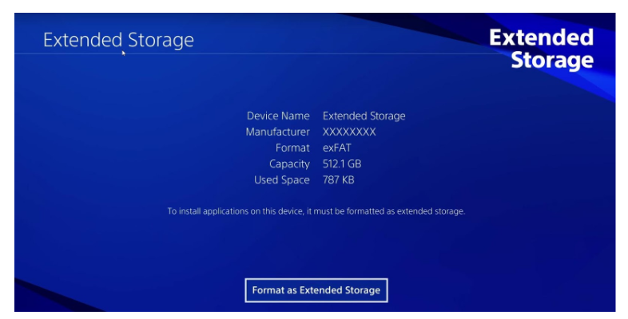Screen dimensions: 628x319
Task: Select the Extended Storage page title
Action: point(118,41)
